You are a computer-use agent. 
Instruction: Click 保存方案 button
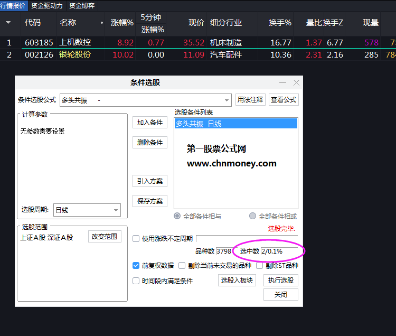tap(150, 201)
